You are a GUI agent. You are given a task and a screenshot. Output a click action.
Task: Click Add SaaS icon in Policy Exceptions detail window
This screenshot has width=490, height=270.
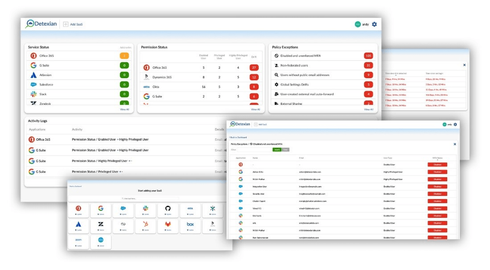coord(256,124)
